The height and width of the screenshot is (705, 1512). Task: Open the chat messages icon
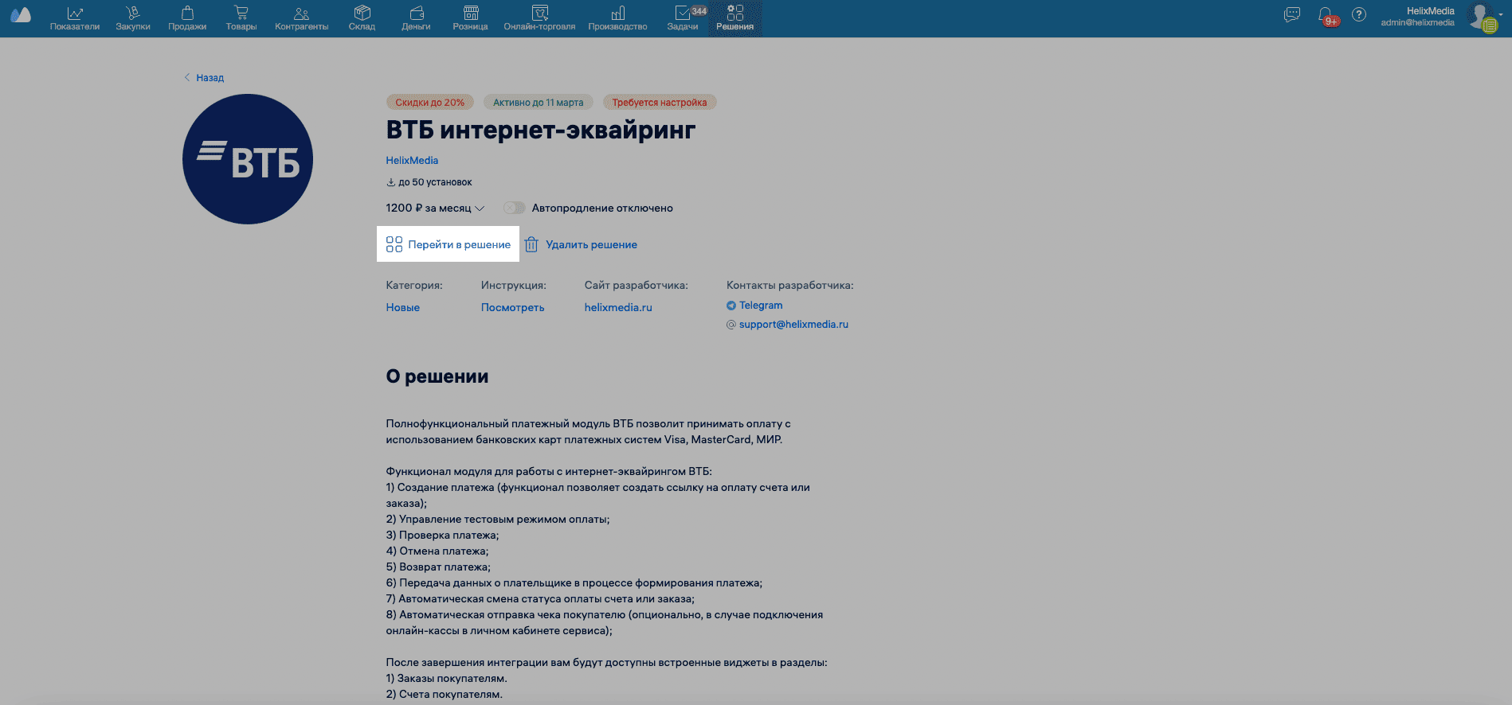click(x=1292, y=14)
